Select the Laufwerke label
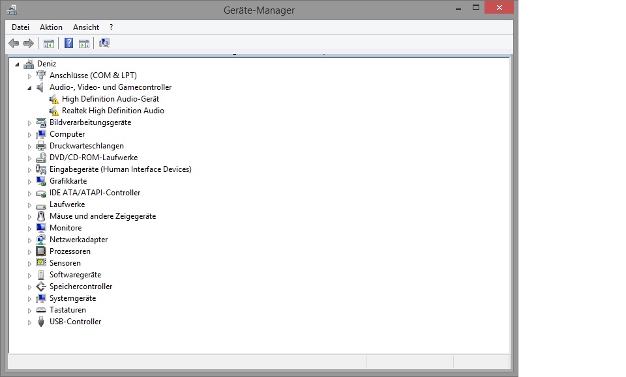This screenshot has height=377, width=626. [67, 204]
